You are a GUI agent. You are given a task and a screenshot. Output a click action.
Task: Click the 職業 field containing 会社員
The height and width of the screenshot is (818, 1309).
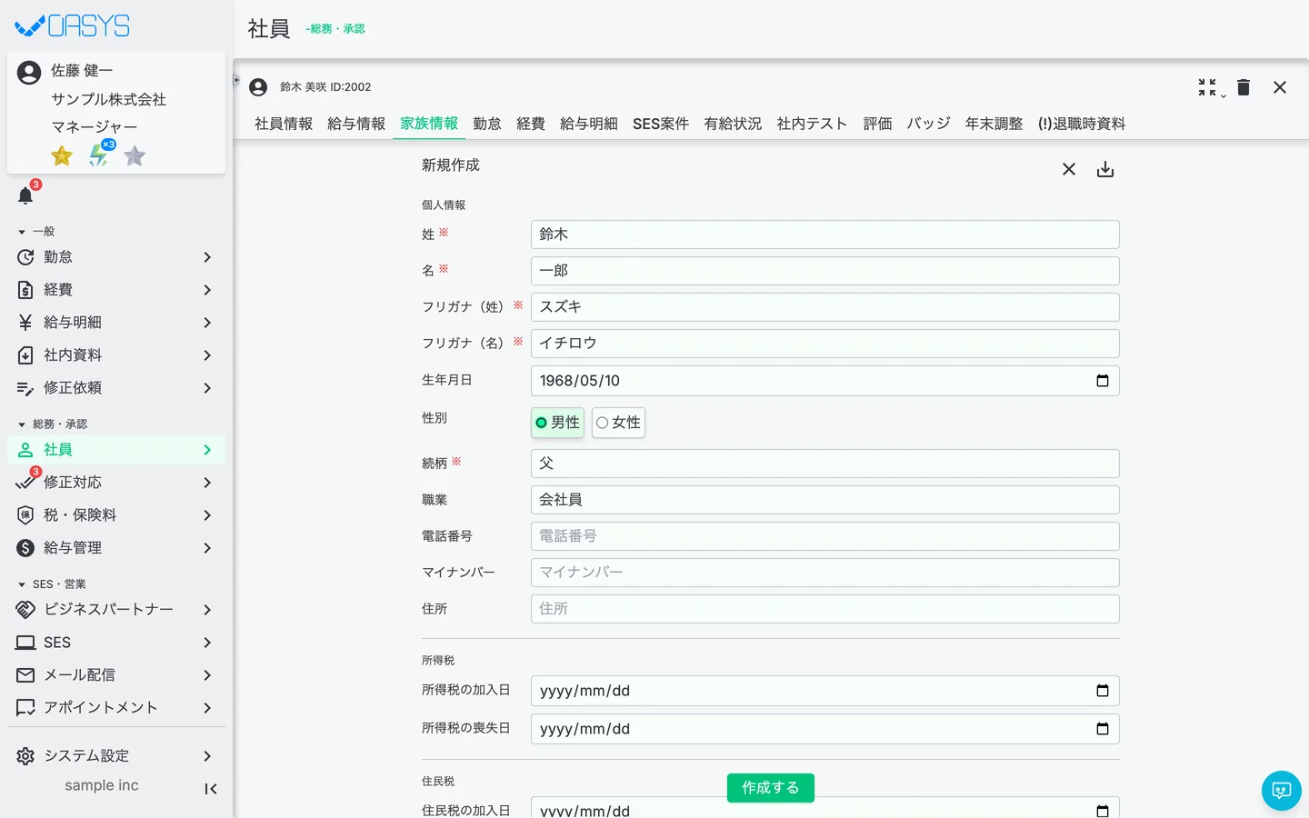(x=825, y=500)
